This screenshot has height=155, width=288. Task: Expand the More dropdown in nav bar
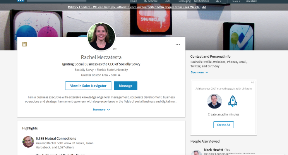tap(236, 1)
